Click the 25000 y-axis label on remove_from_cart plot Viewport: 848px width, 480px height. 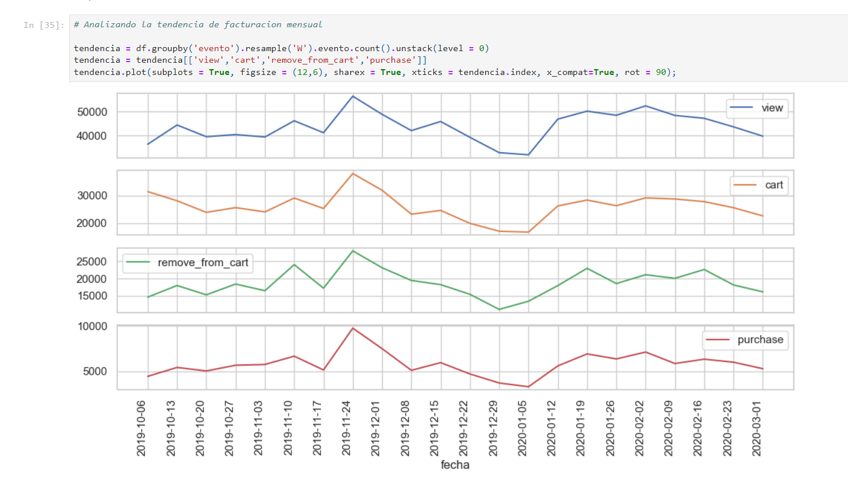click(92, 262)
